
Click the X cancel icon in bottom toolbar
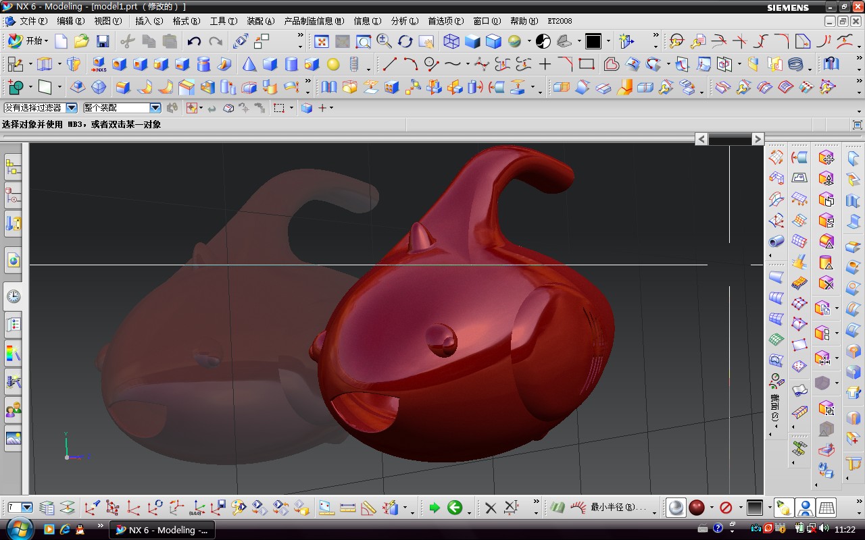491,508
